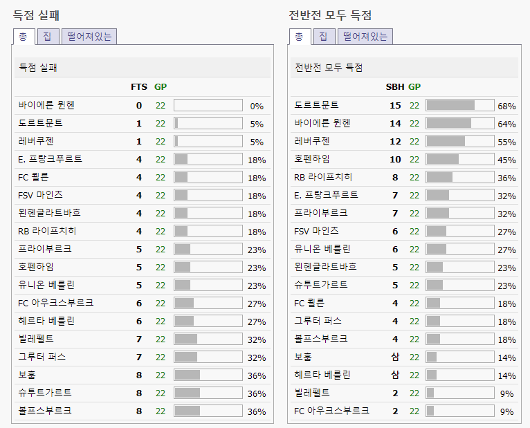Open the 집 tab under 득점 실패
The image size is (530, 428).
[x=47, y=37]
